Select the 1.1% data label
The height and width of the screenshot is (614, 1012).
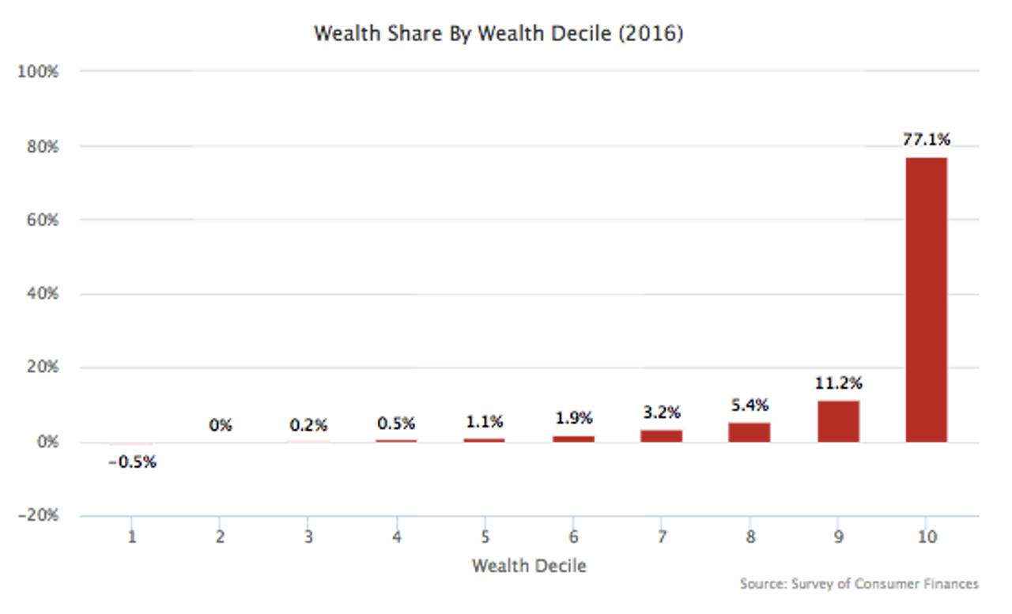(484, 421)
